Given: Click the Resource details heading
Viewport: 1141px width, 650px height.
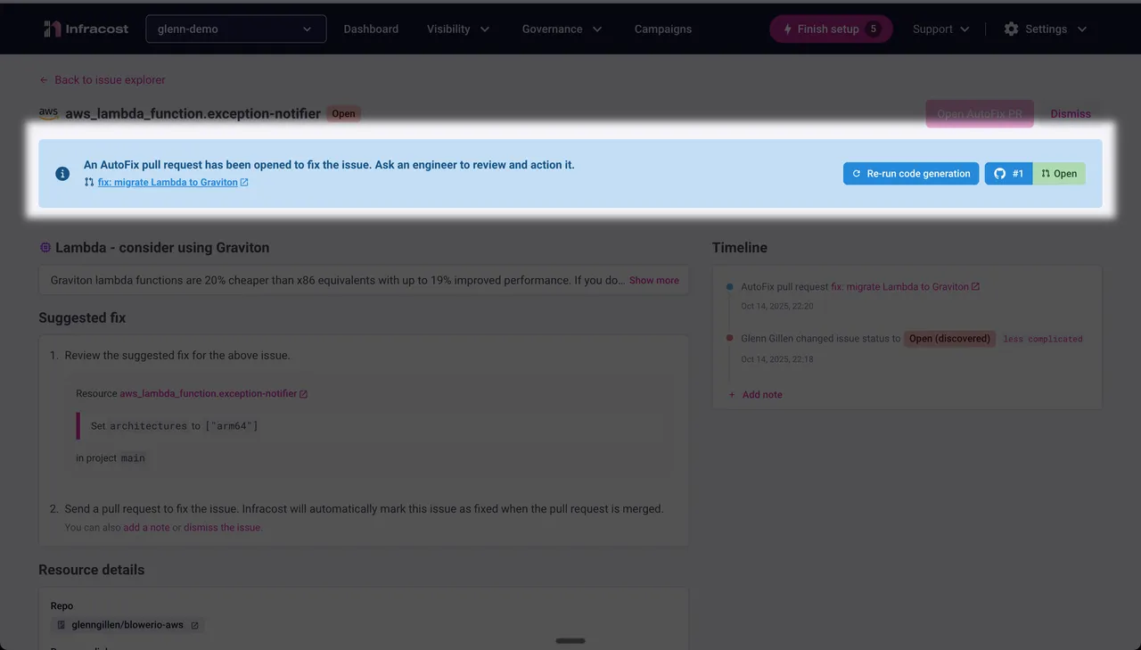Looking at the screenshot, I should [x=91, y=570].
